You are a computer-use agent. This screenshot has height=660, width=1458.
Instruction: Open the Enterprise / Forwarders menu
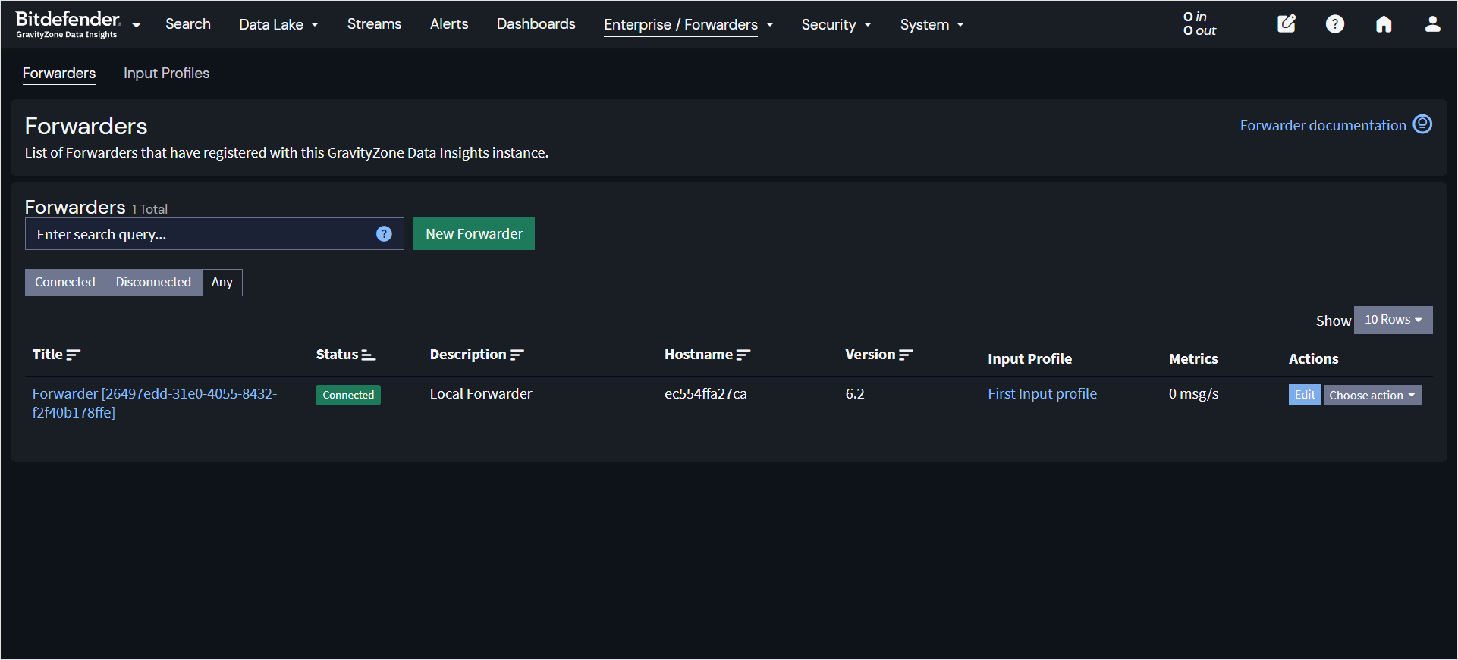point(689,24)
